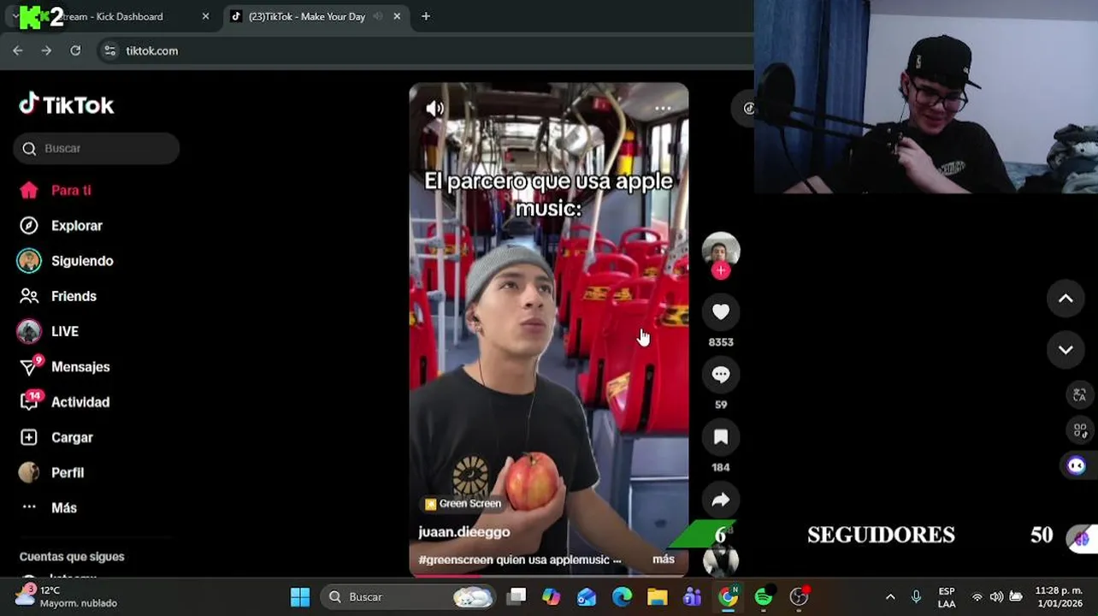Play or pause the apple music video
Viewport: 1098px width, 616px height.
(x=548, y=329)
